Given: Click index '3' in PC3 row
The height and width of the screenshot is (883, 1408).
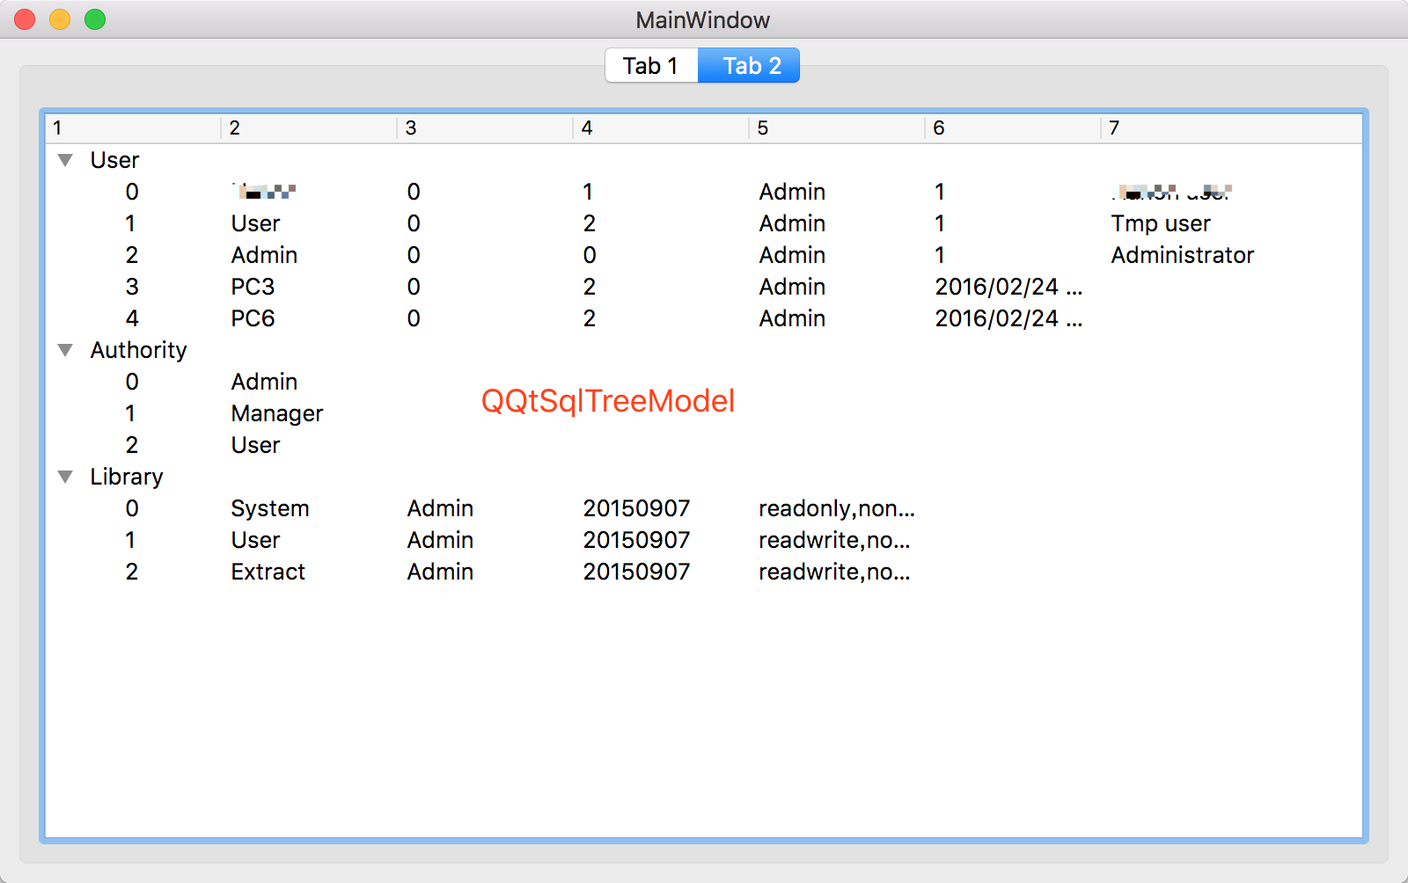Looking at the screenshot, I should 132,287.
